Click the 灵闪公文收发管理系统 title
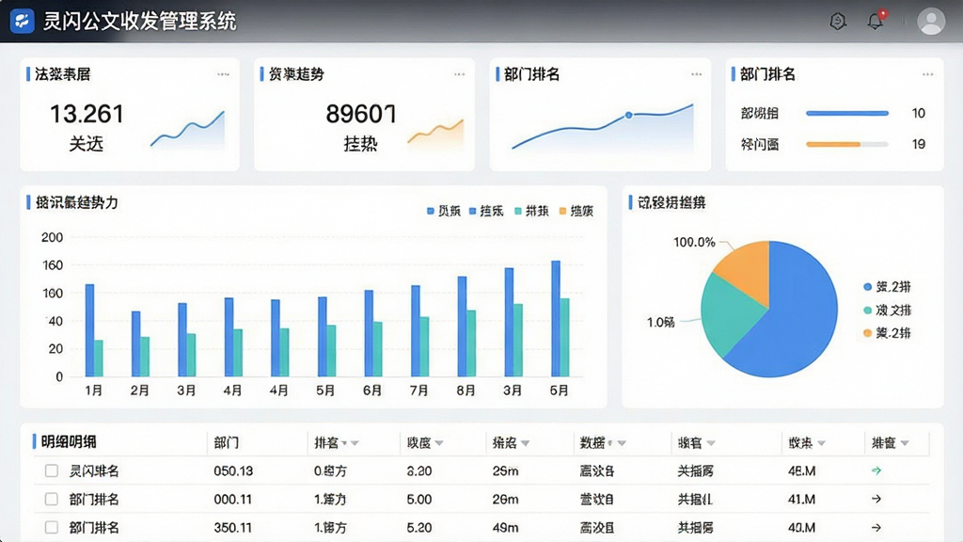963x542 pixels. (x=139, y=22)
